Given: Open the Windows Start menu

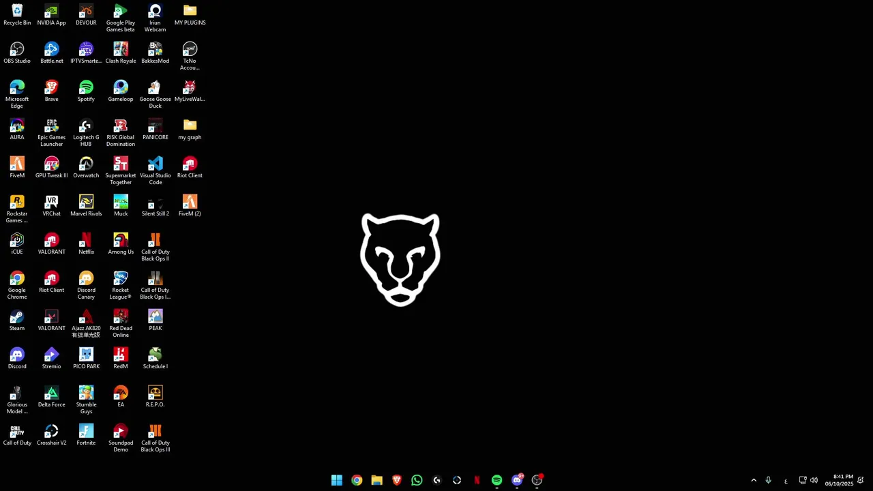Looking at the screenshot, I should (x=337, y=480).
